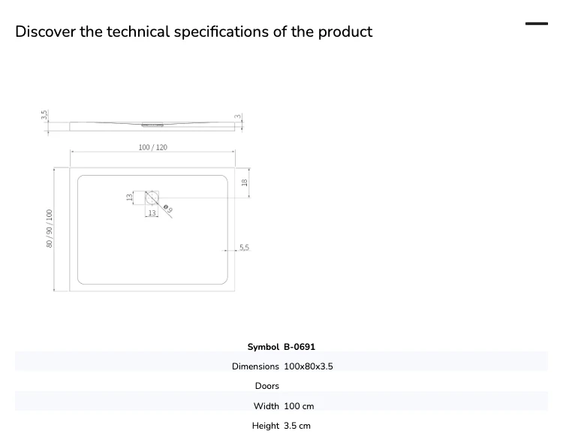Click the 5,5 edge measurement label
563x446 pixels.
tap(244, 248)
